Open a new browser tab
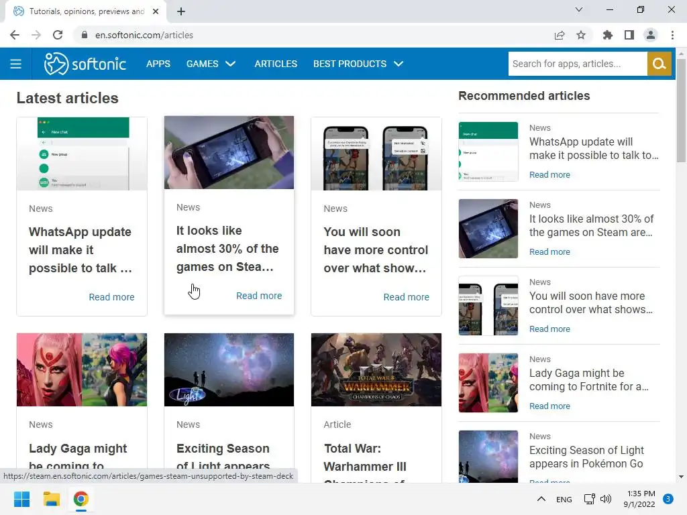This screenshot has height=515, width=687. pos(181,11)
